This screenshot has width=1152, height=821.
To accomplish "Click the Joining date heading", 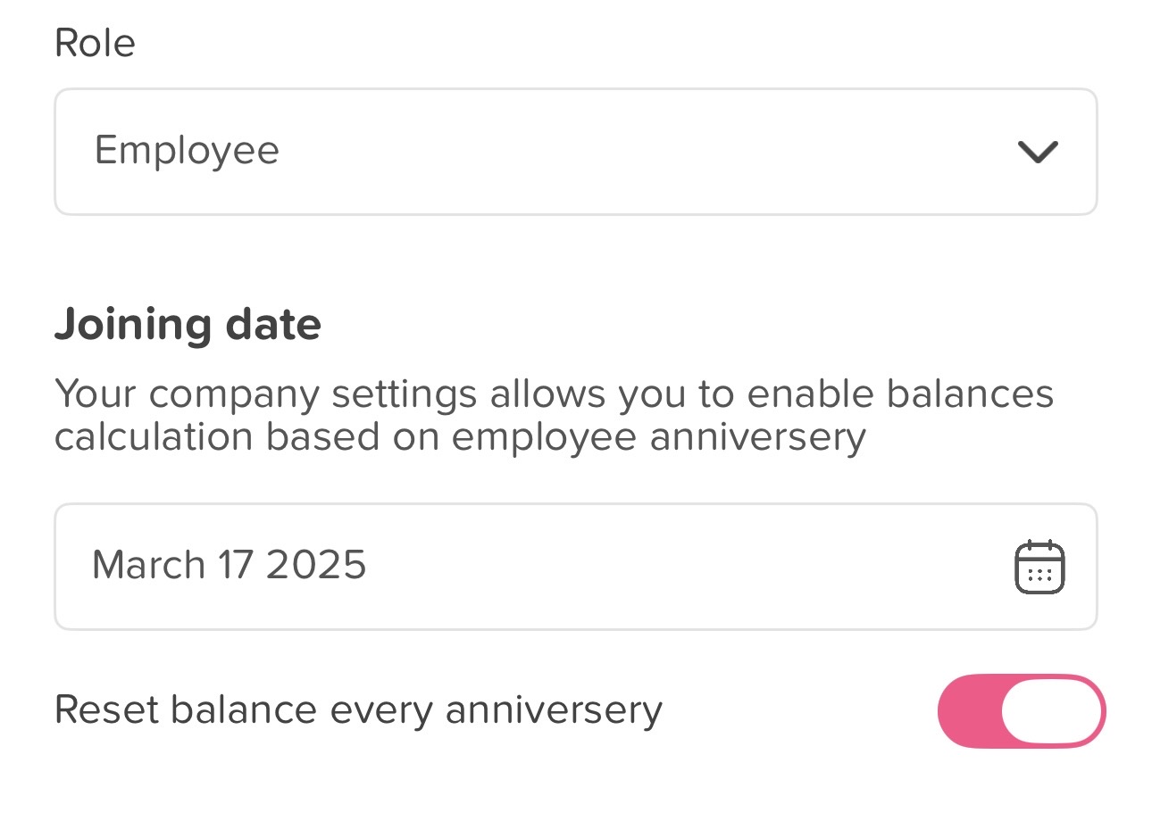I will [188, 325].
